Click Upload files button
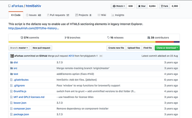This screenshot has height=118, width=192. (x=134, y=48)
